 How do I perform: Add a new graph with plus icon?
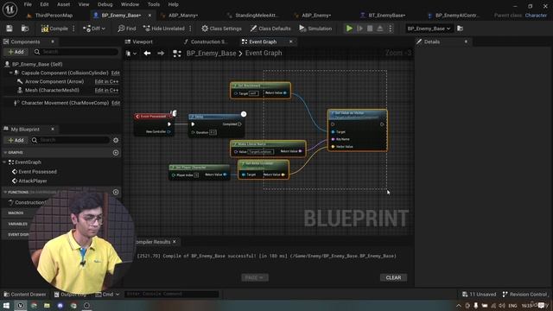[116, 153]
